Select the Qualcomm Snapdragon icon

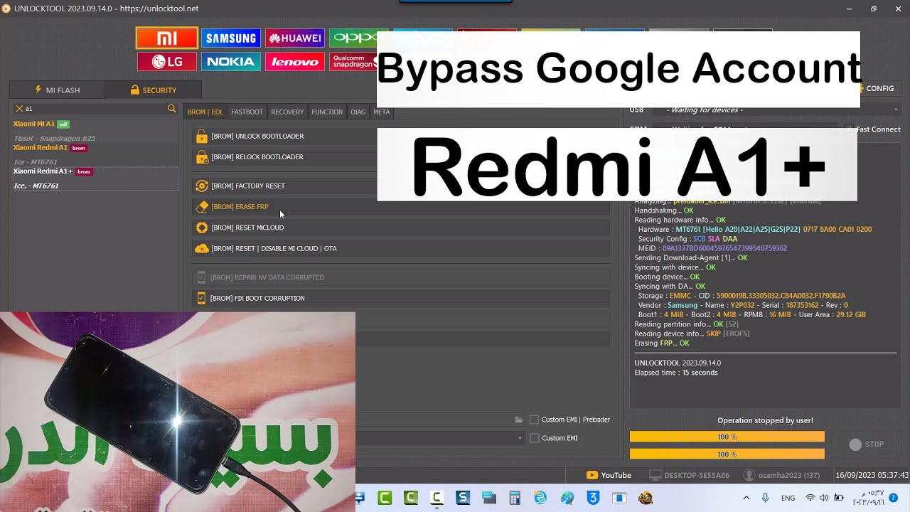[353, 61]
